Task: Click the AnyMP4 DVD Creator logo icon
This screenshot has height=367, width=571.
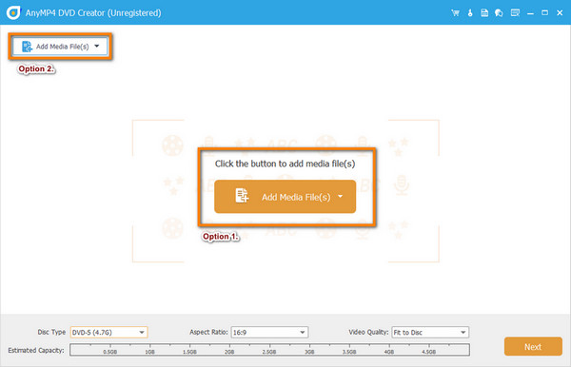Action: point(13,12)
